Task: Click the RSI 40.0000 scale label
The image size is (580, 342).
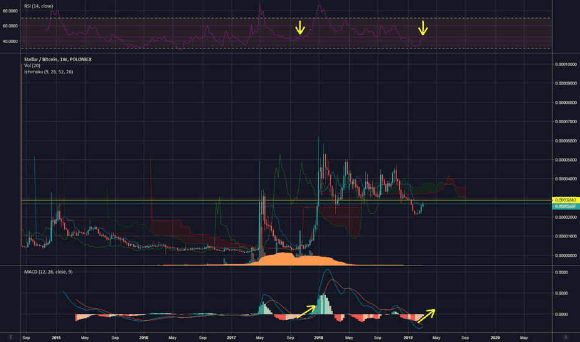Action: (10, 42)
